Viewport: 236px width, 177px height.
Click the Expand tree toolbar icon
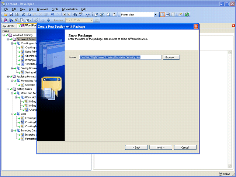click(x=65, y=15)
